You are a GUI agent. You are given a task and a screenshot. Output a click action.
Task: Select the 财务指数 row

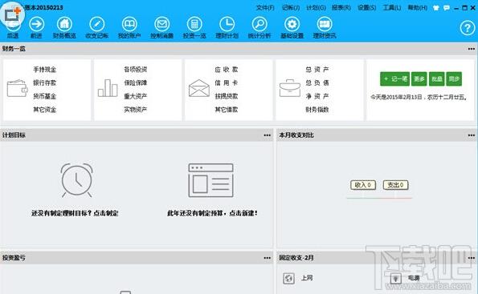coord(317,110)
